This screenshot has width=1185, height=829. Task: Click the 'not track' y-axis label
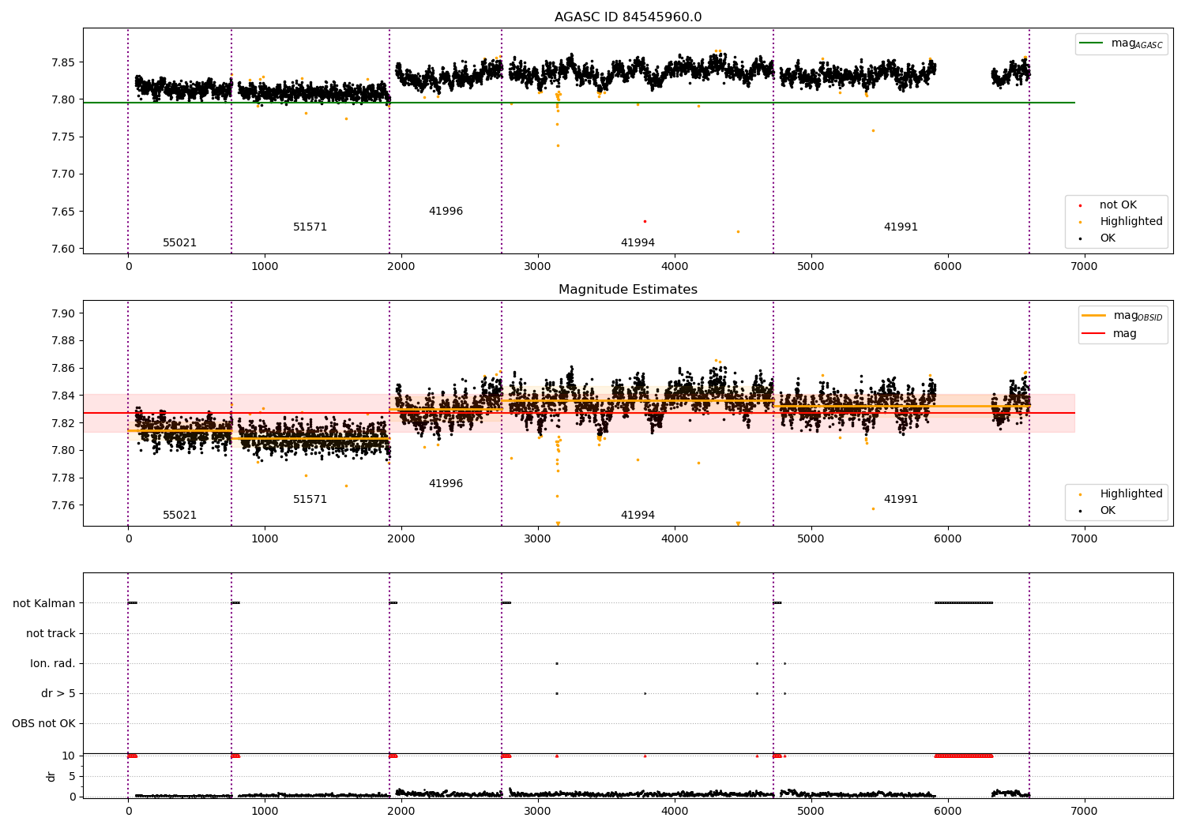[51, 633]
